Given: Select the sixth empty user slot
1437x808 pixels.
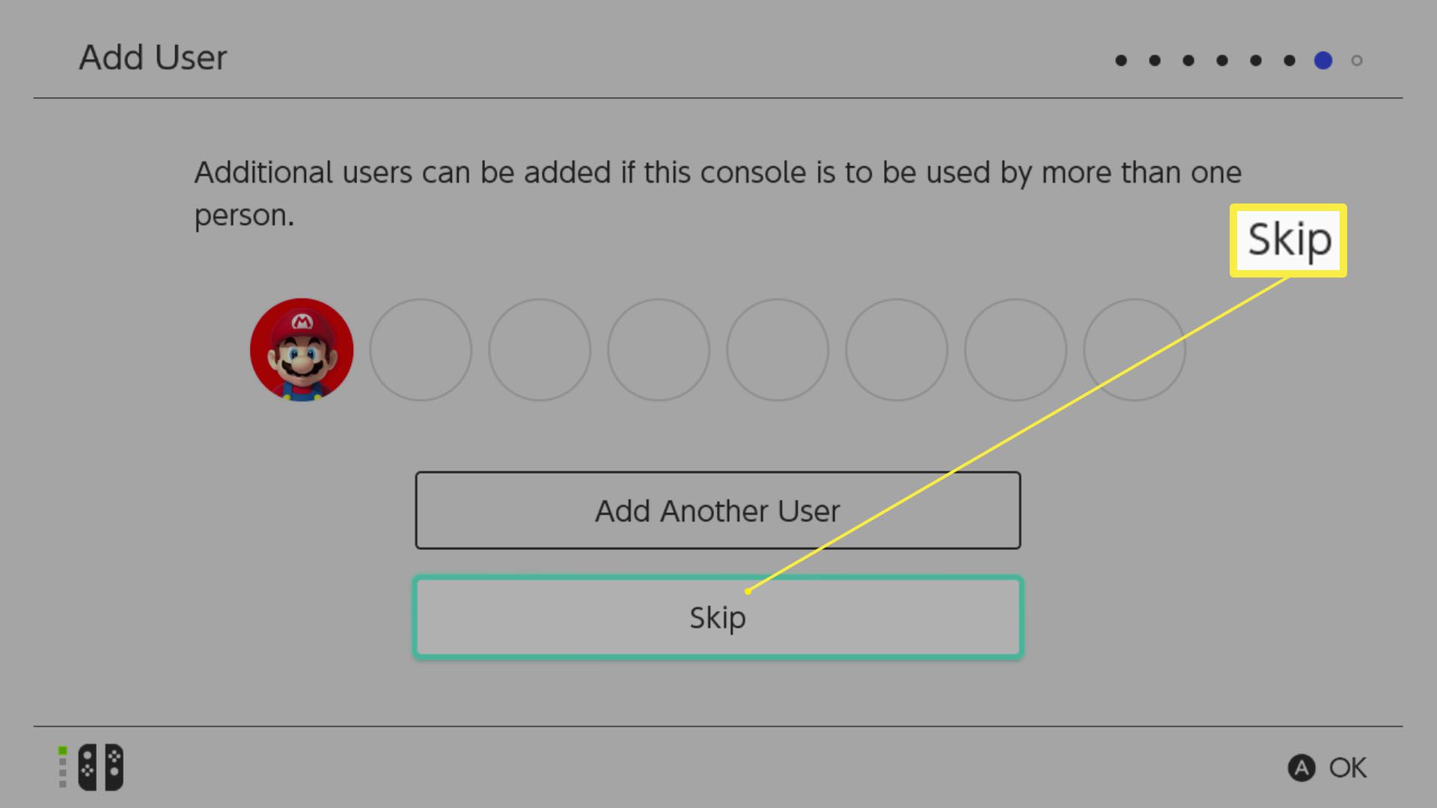Looking at the screenshot, I should [x=1015, y=350].
